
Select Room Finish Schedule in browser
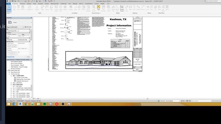[x=17, y=63]
